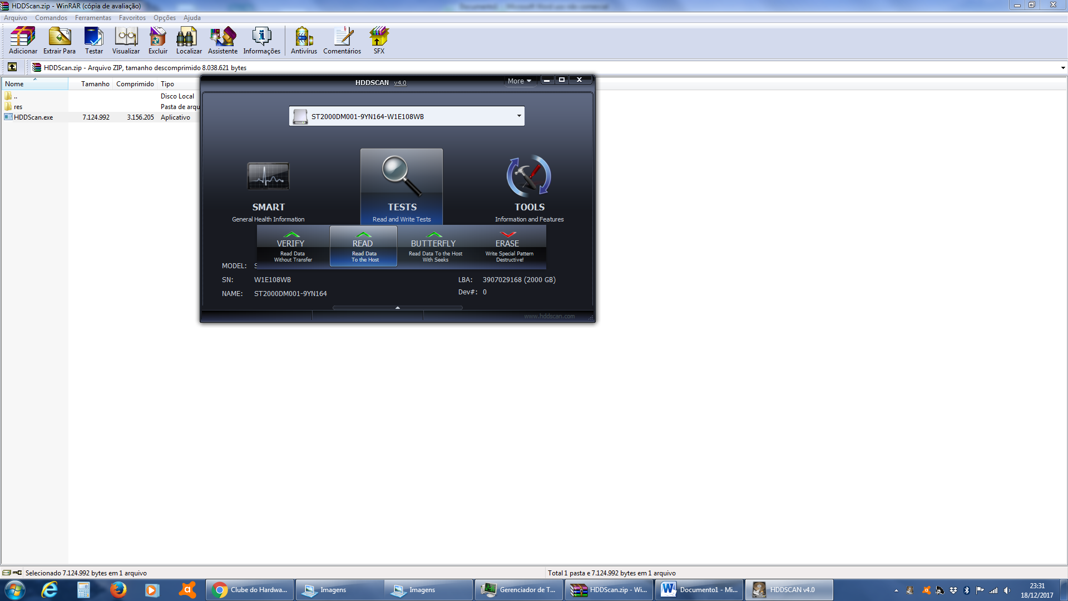This screenshot has height=601, width=1068.
Task: Switch to HDDScan.zip WinRAR taskbar button
Action: point(609,590)
